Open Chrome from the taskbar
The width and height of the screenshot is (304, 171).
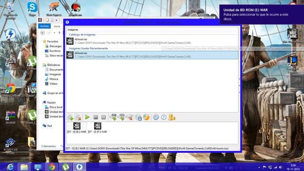52,167
